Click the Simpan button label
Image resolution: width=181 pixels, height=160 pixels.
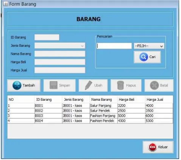(x=64, y=85)
